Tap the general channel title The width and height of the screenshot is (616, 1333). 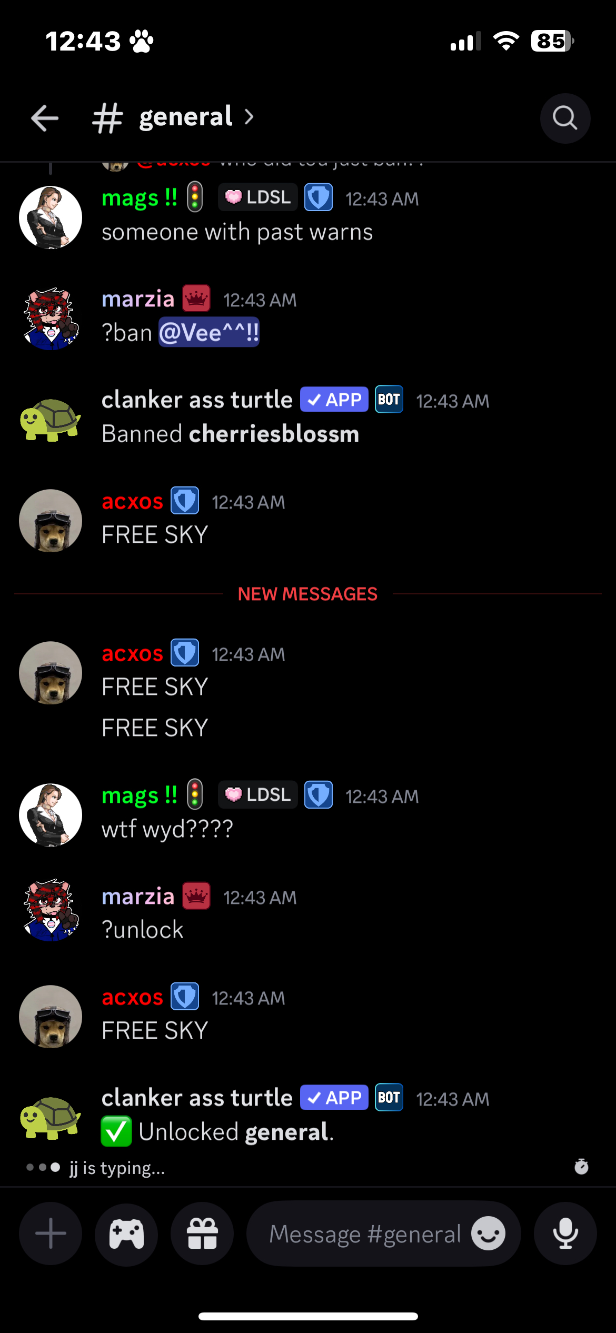(185, 117)
